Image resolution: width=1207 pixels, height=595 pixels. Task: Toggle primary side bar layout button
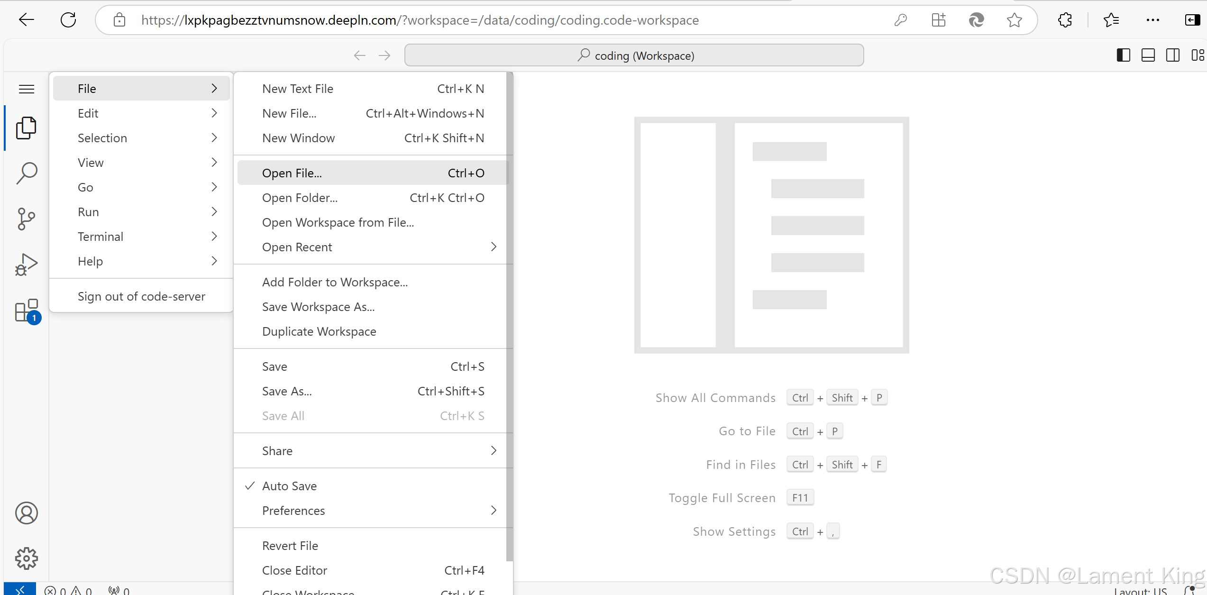point(1123,55)
